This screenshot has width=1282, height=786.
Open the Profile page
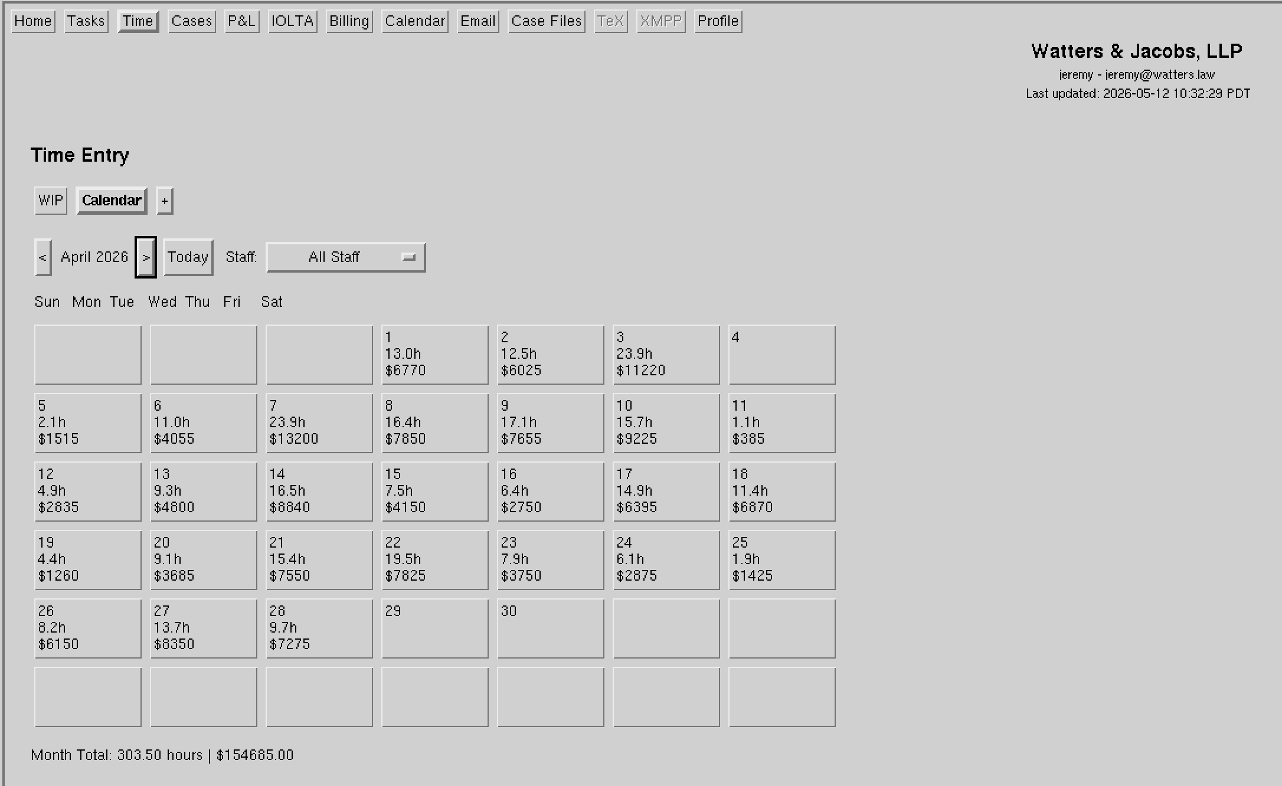click(x=718, y=22)
